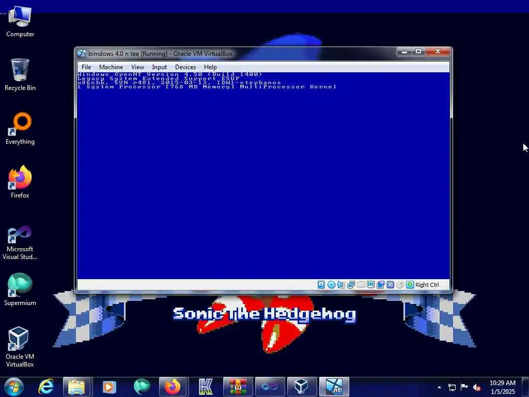Open the network tray icon
The height and width of the screenshot is (397, 529).
click(452, 387)
